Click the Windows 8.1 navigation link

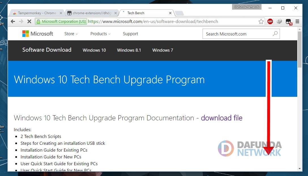pyautogui.click(x=129, y=50)
